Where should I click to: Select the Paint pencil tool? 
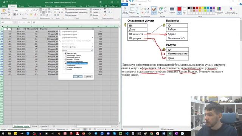(x=142, y=9)
